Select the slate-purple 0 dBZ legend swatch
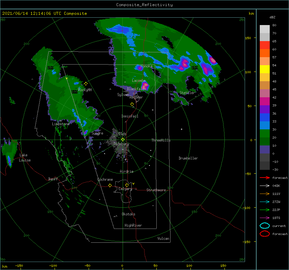Image resolution: width=289 pixels, height=270 pixels. (x=265, y=149)
